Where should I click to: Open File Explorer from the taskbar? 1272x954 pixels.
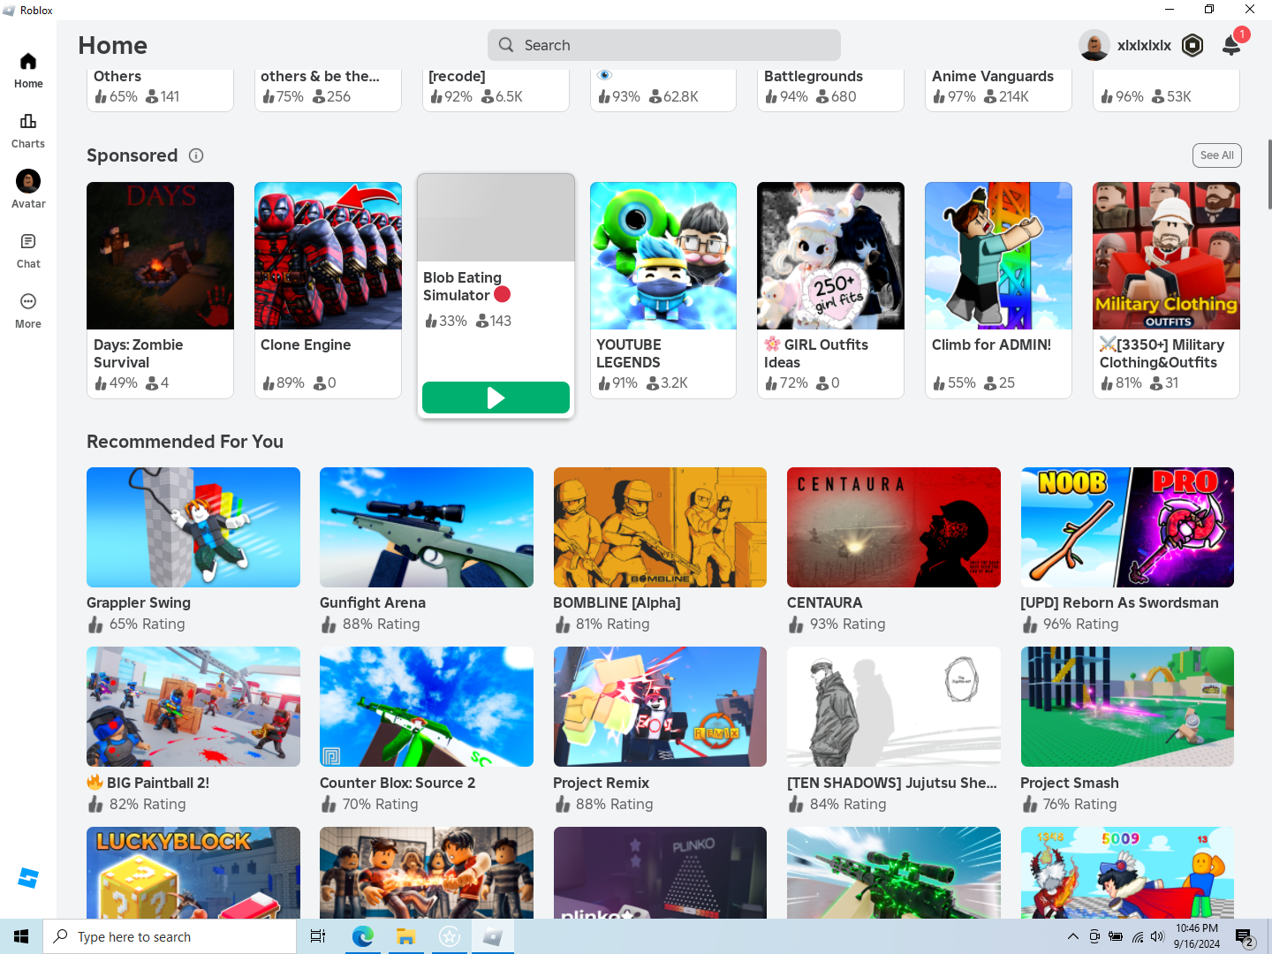point(405,936)
